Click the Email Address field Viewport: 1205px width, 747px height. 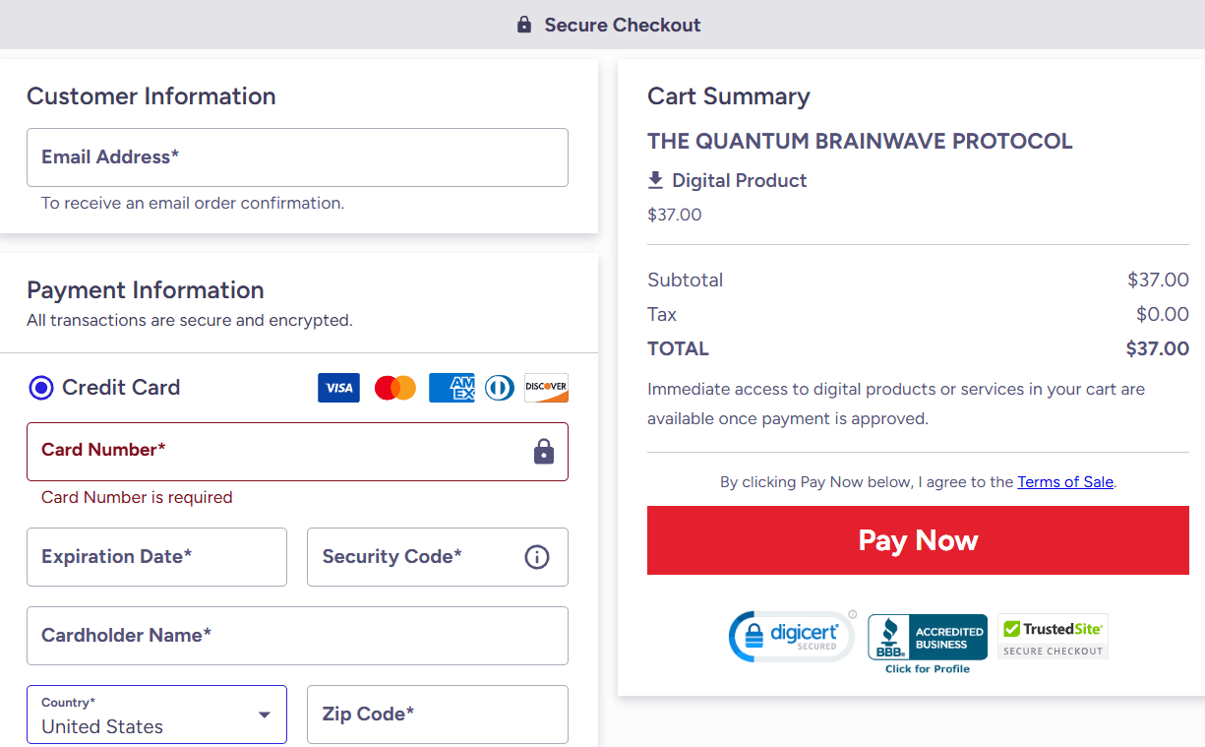[x=297, y=157]
